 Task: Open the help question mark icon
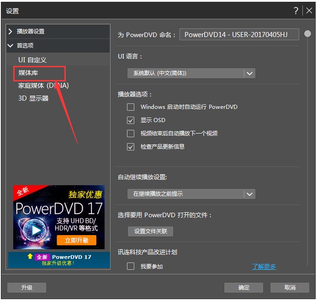(296, 11)
